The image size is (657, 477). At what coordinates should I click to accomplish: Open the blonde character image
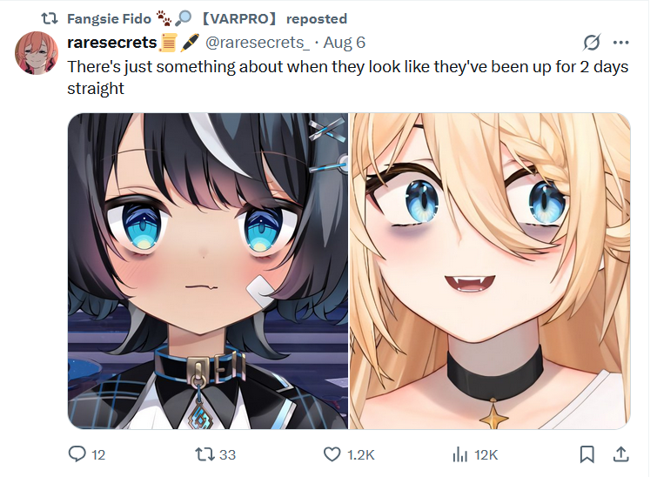(x=490, y=271)
